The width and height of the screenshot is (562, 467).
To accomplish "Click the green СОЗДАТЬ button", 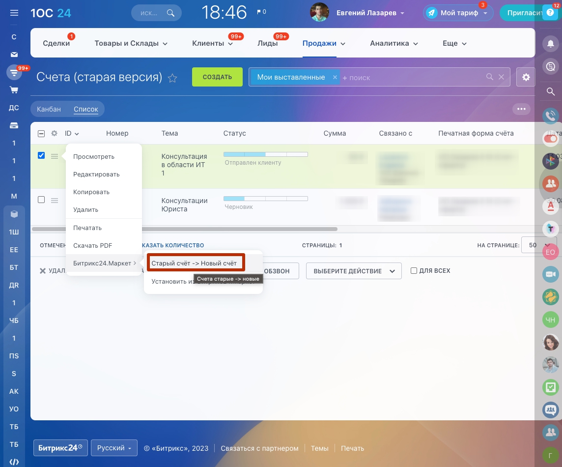I will [x=217, y=77].
